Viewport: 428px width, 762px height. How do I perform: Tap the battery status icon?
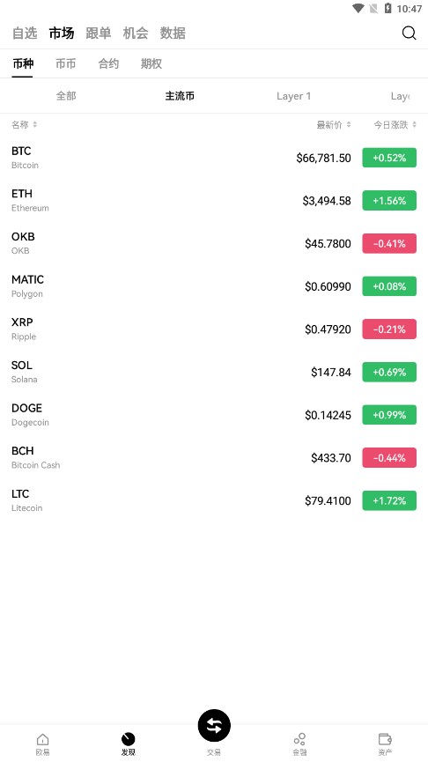pyautogui.click(x=387, y=8)
